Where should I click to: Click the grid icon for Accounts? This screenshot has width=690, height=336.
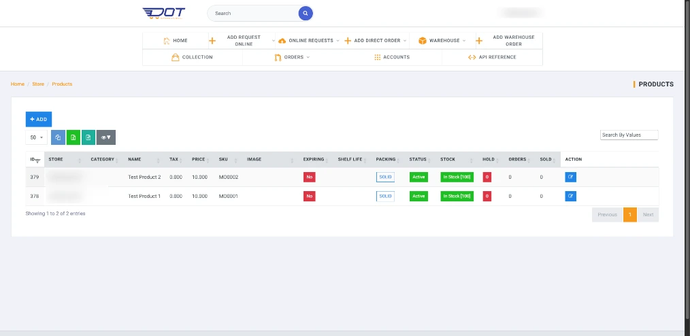pyautogui.click(x=377, y=57)
